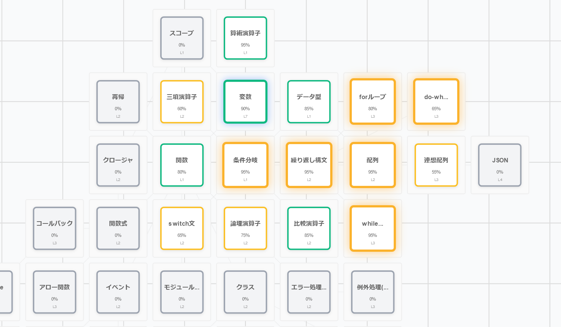Screen dimensions: 561x327
Task: Select the アロー関数 node
Action: 55,292
